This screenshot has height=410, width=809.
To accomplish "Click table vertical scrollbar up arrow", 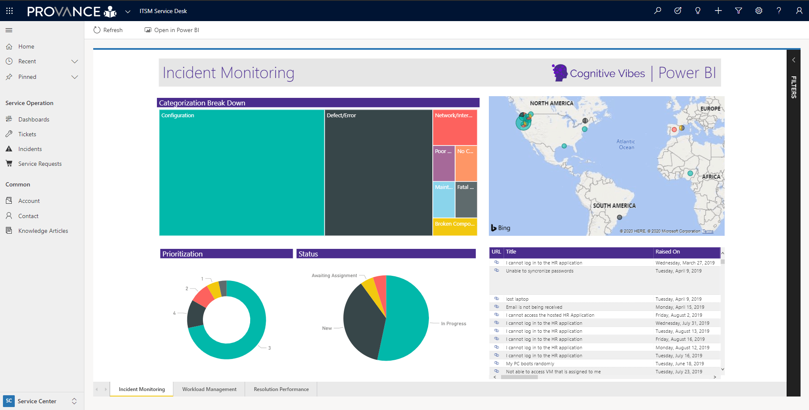I will click(723, 253).
